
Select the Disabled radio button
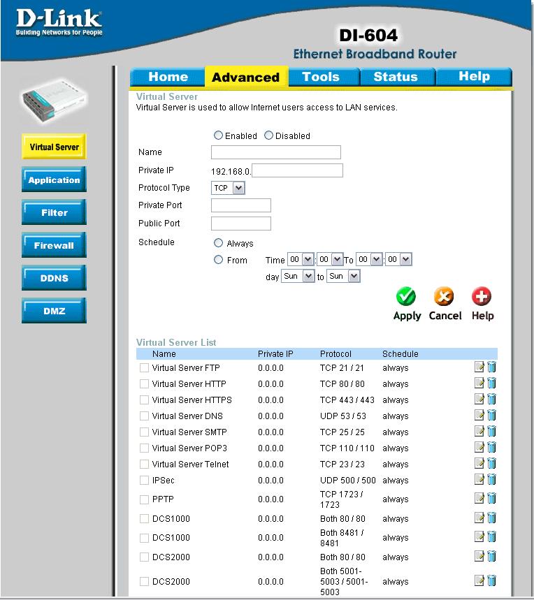(x=268, y=135)
